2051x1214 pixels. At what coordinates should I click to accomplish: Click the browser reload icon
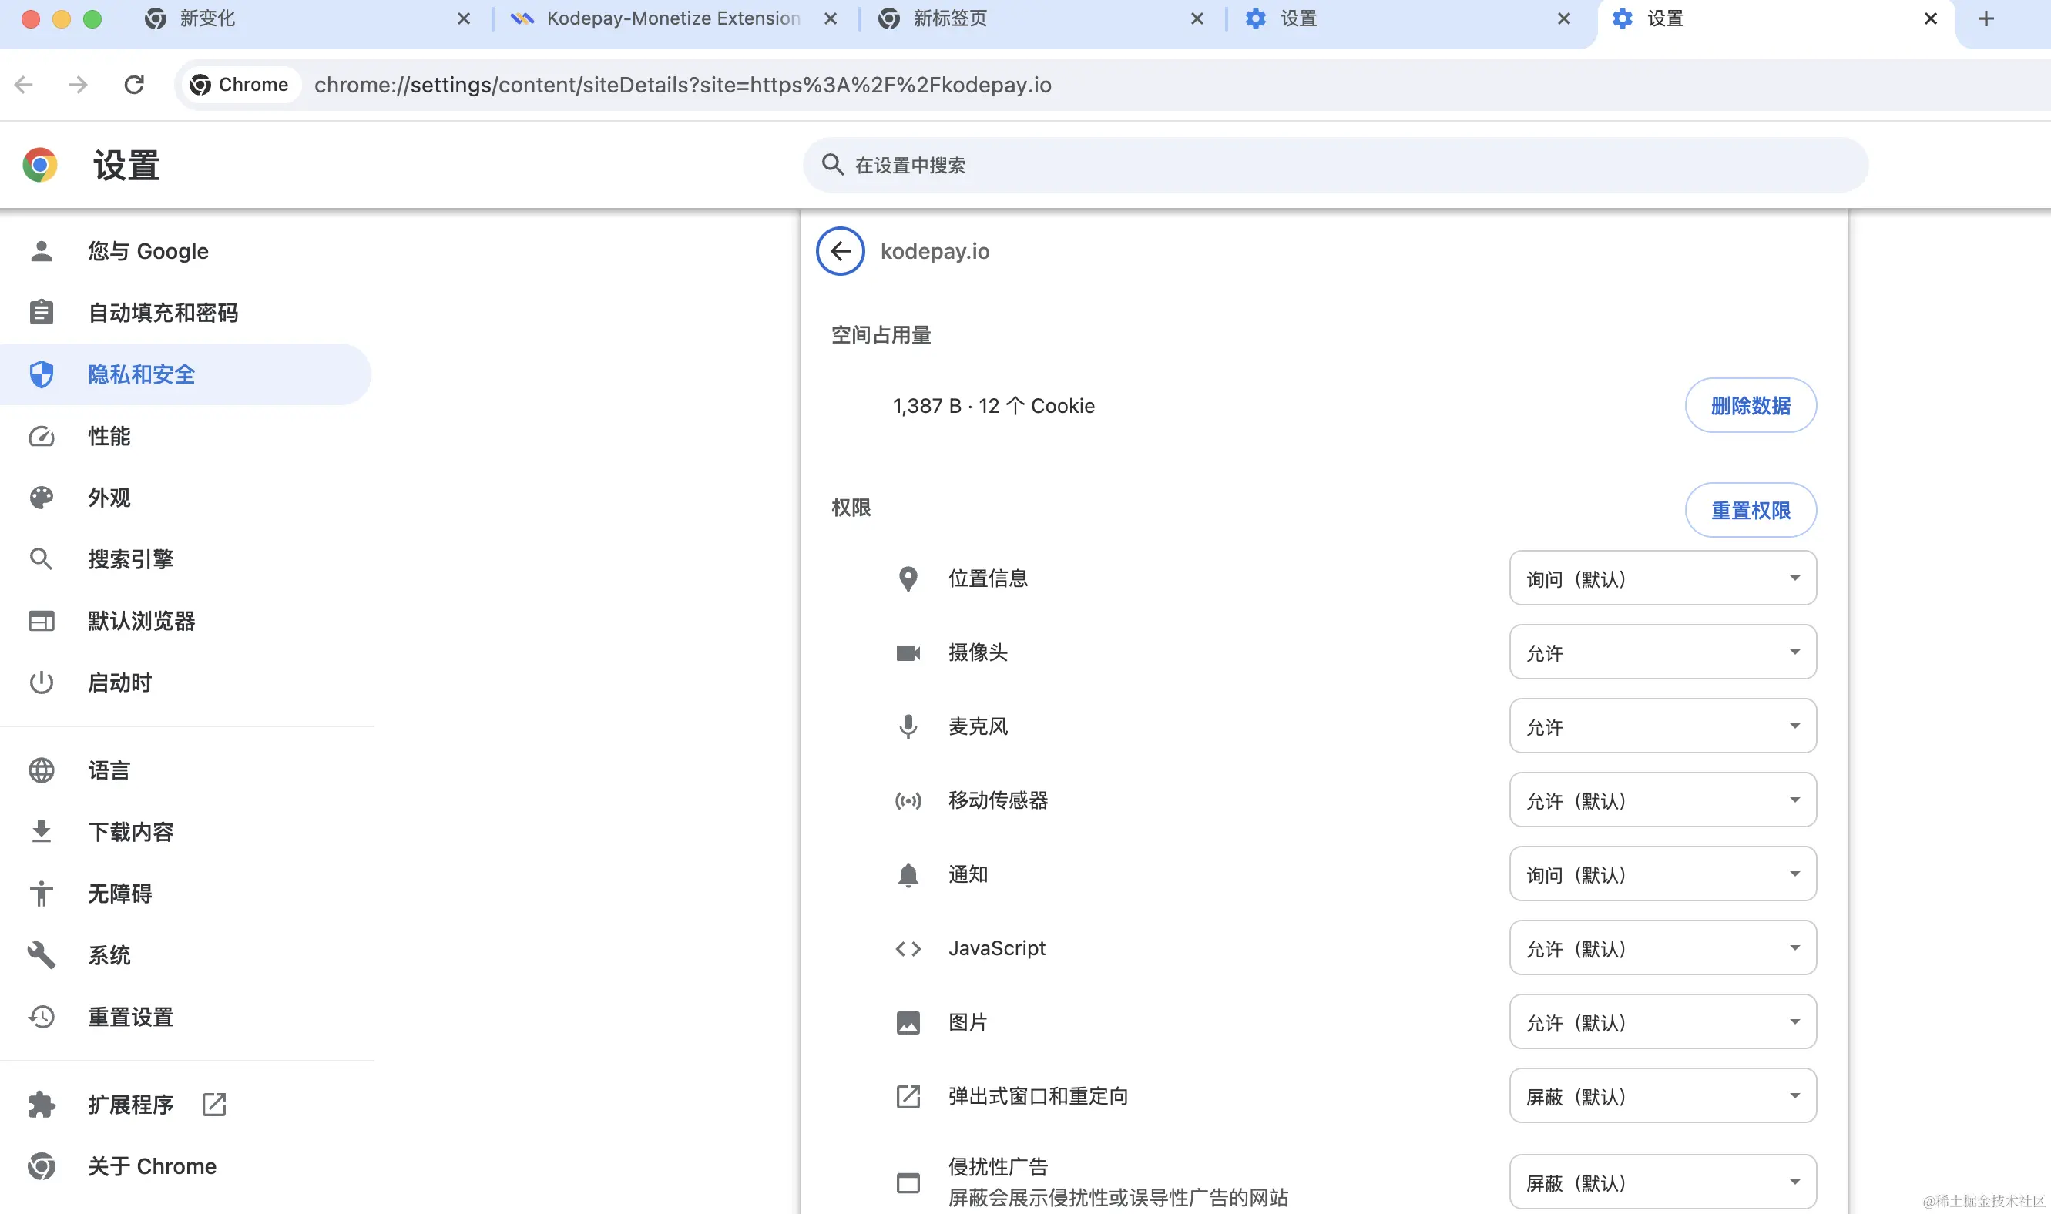click(134, 84)
